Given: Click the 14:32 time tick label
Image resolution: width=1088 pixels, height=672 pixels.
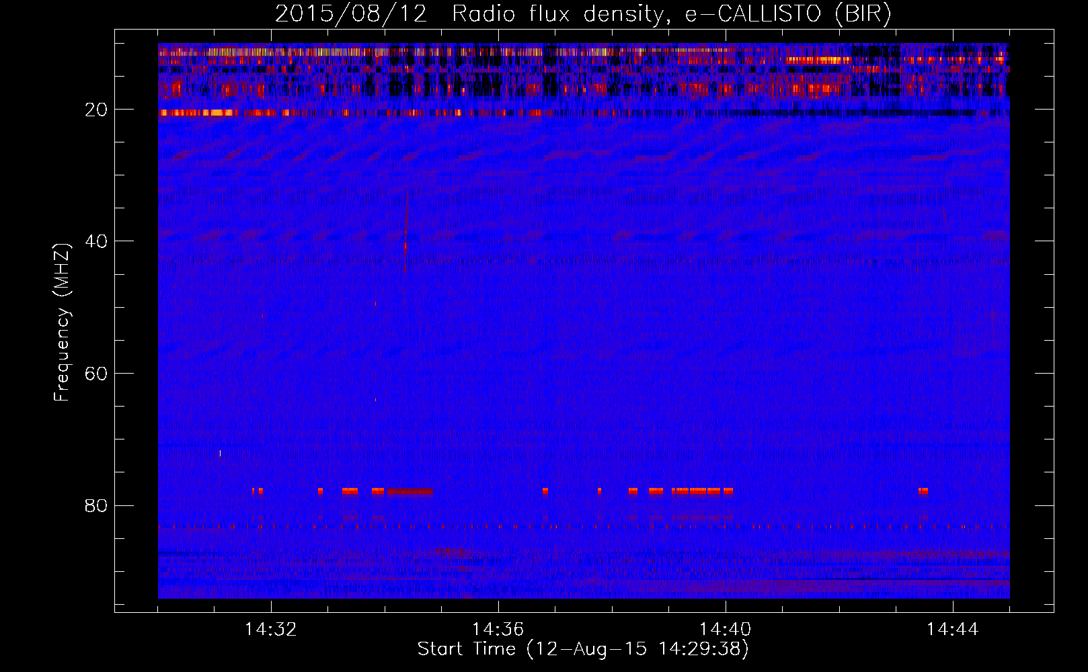Looking at the screenshot, I should pos(270,630).
